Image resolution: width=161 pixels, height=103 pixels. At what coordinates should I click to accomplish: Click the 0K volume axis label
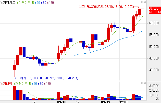click(157, 98)
